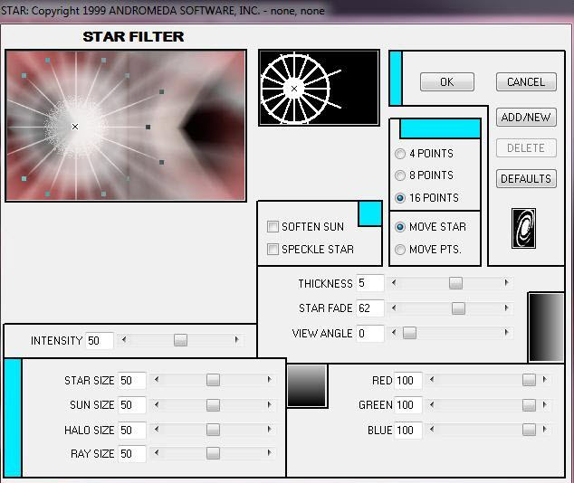Click the BLUE value field
574x483 pixels.
click(x=408, y=430)
